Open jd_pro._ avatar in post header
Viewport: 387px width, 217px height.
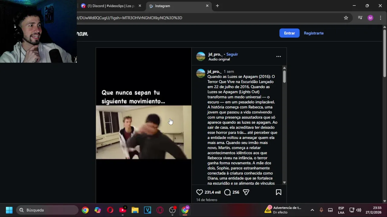(201, 56)
